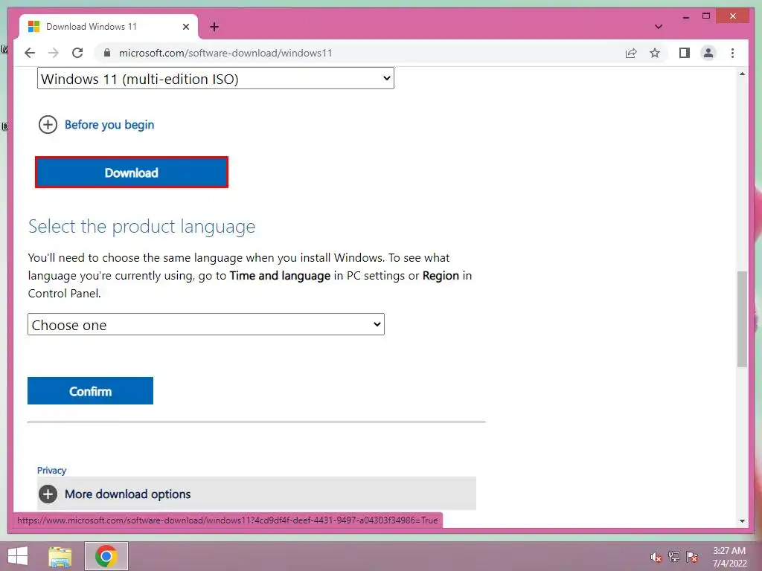Go back with the browser back arrow
Image resolution: width=762 pixels, height=571 pixels.
(30, 53)
